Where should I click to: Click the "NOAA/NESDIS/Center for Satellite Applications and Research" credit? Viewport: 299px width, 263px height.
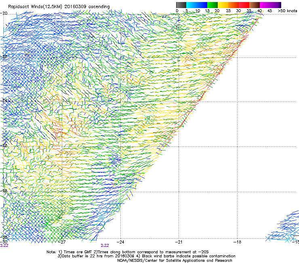tap(175, 261)
